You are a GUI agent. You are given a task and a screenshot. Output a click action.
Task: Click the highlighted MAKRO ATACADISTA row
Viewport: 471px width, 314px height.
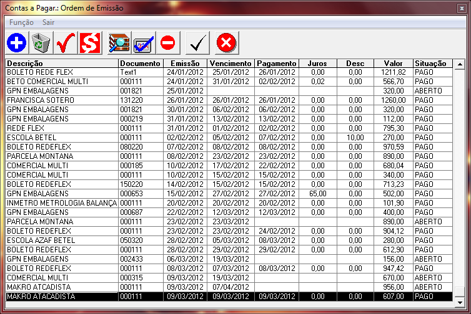tap(229, 297)
